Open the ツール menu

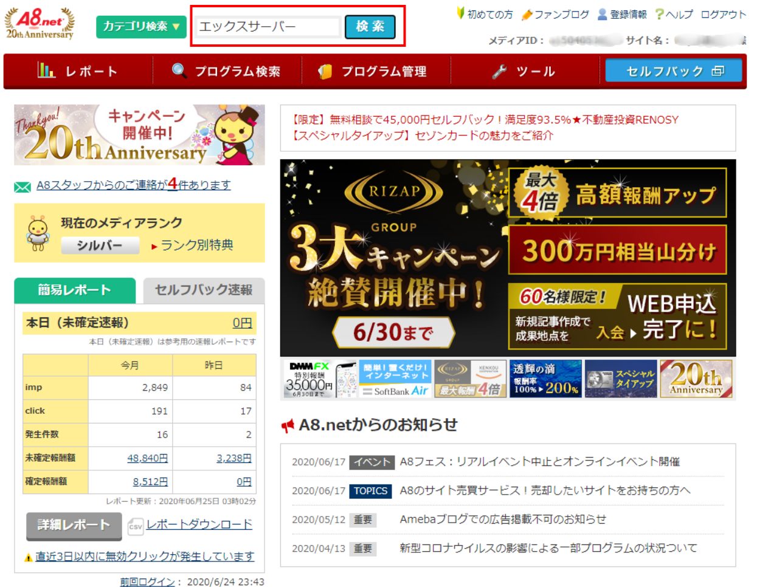click(x=525, y=71)
